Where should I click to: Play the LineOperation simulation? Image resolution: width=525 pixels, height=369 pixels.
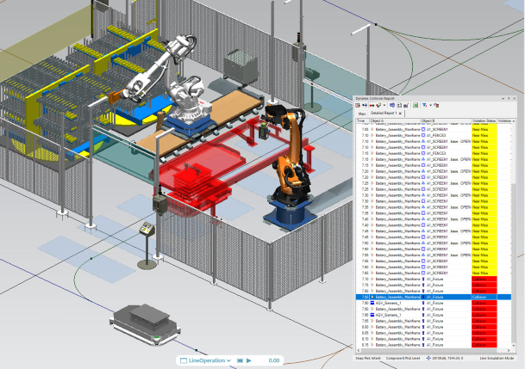(248, 360)
